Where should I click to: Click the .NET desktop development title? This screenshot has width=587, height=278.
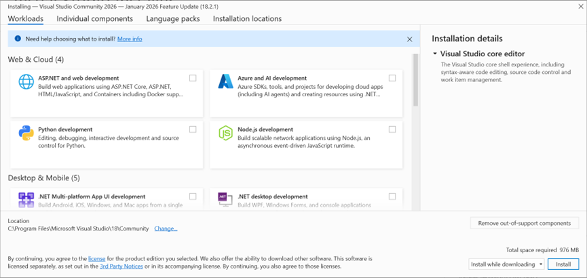273,197
